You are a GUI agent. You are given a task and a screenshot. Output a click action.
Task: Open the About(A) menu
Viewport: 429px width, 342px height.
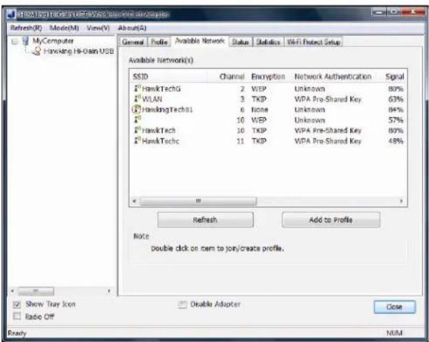click(x=132, y=28)
